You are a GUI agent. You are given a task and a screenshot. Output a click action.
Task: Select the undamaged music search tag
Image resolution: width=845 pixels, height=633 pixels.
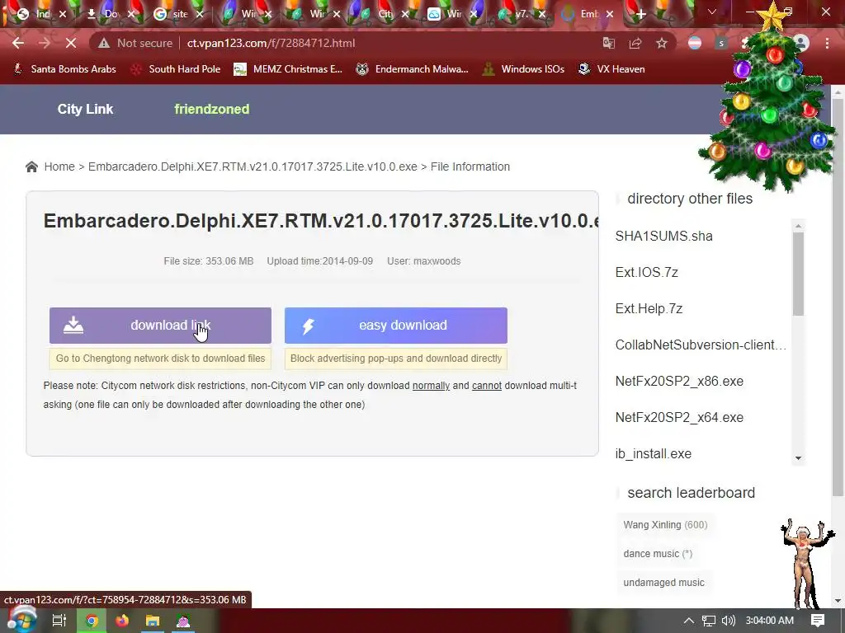tap(663, 583)
